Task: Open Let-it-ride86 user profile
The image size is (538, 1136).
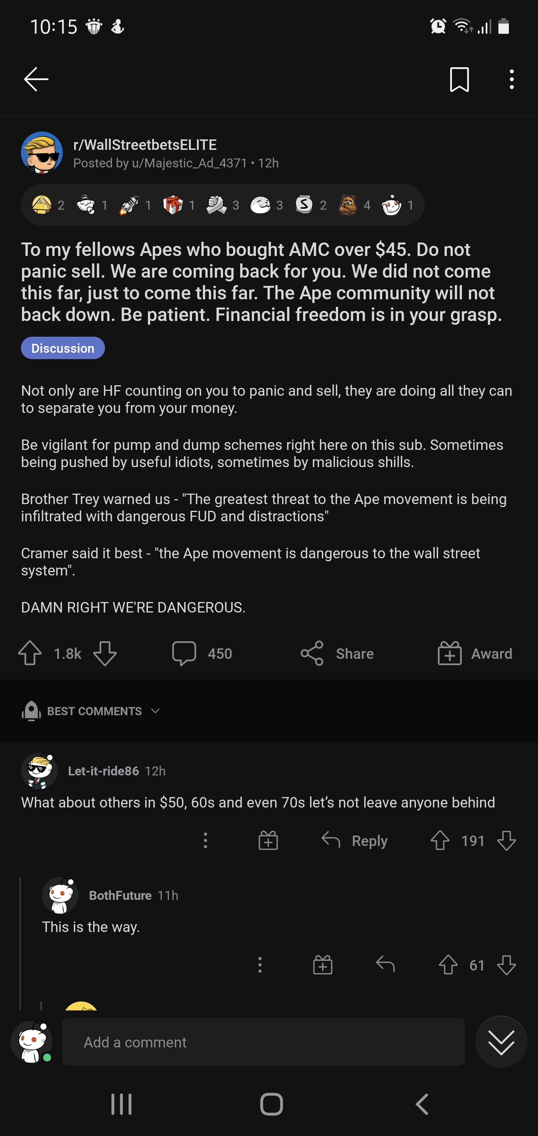Action: pos(103,771)
